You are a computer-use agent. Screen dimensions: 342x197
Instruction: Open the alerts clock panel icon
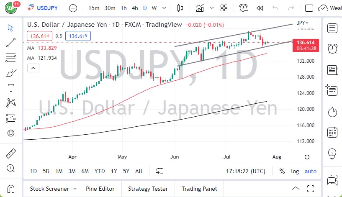click(x=333, y=48)
